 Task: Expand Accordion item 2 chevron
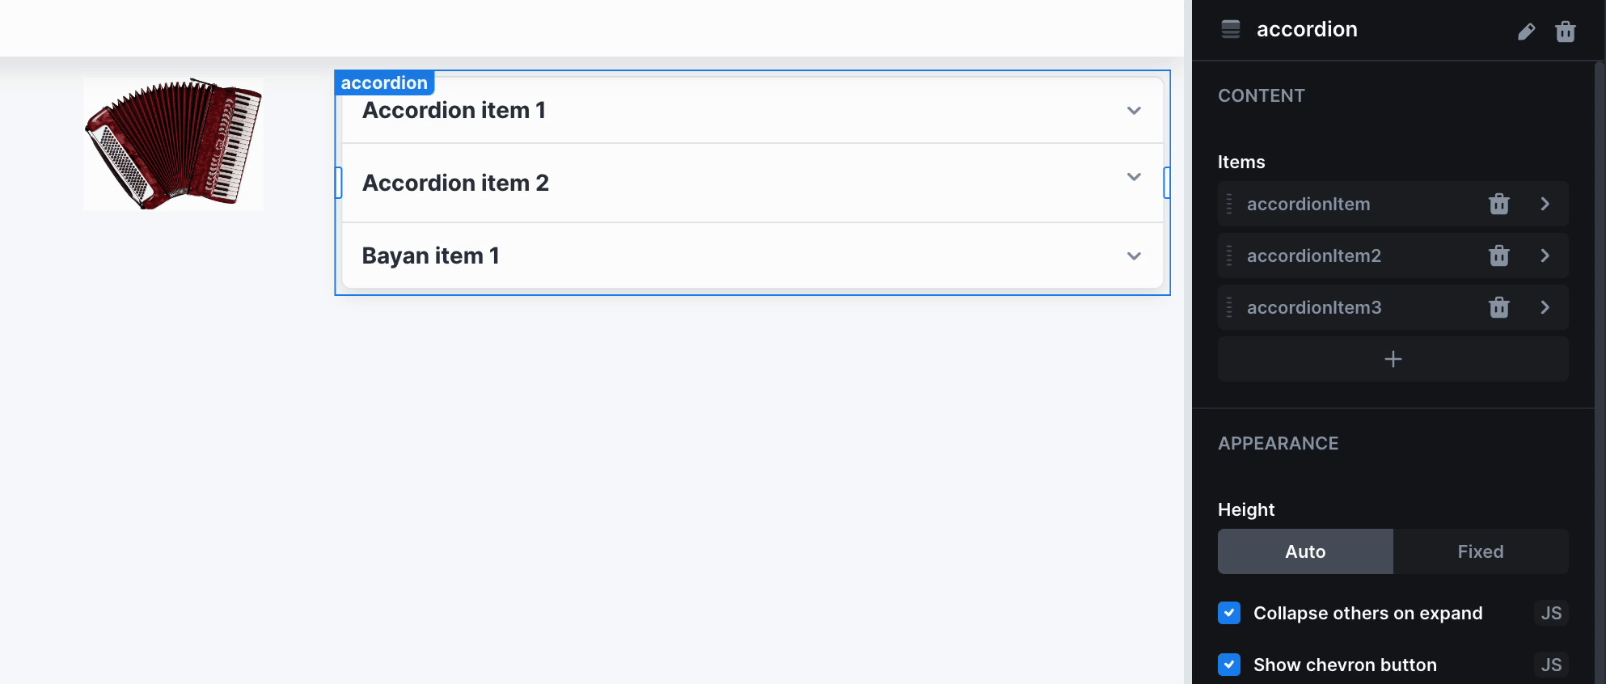coord(1134,177)
